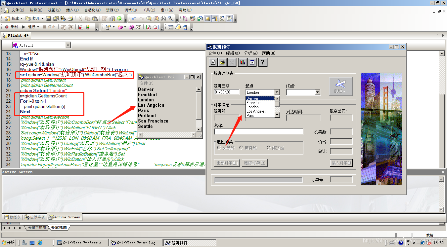Click the Redo arrow icon

pyautogui.click(x=141, y=18)
